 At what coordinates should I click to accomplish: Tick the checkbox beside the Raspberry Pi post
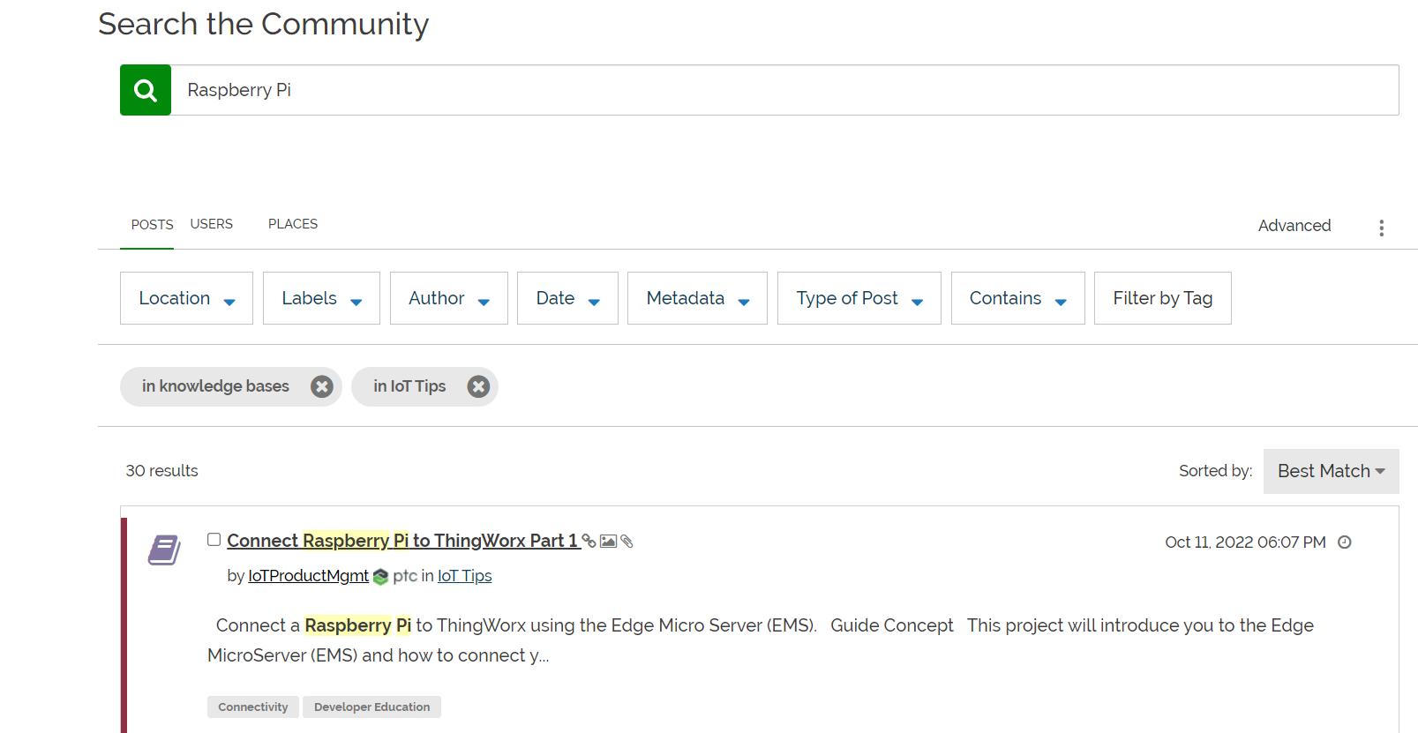point(214,540)
